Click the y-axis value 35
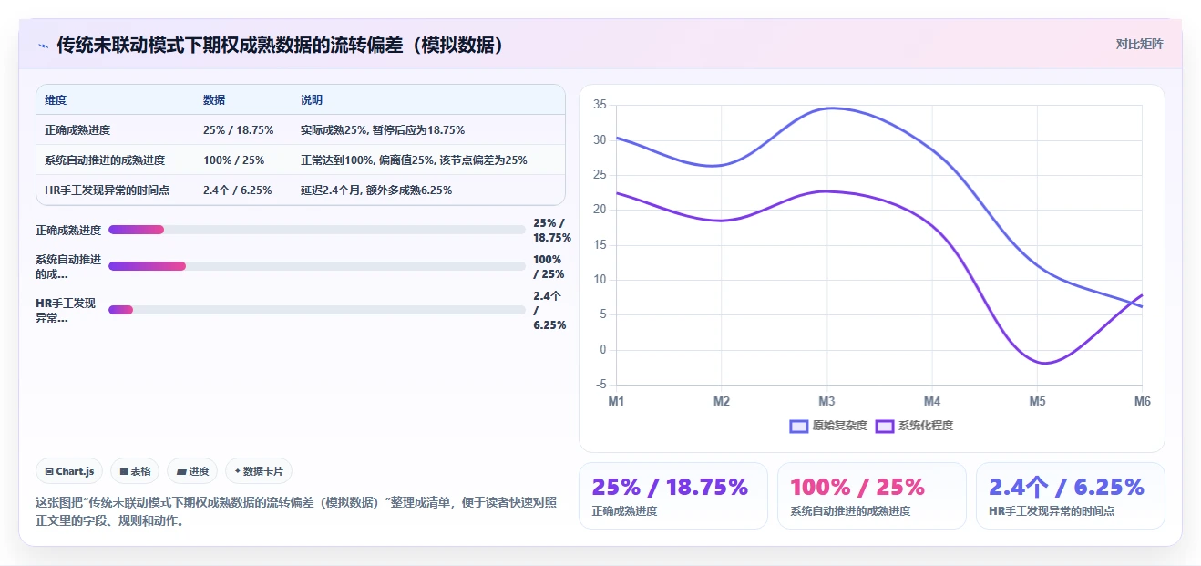Image resolution: width=1201 pixels, height=566 pixels. pyautogui.click(x=600, y=105)
